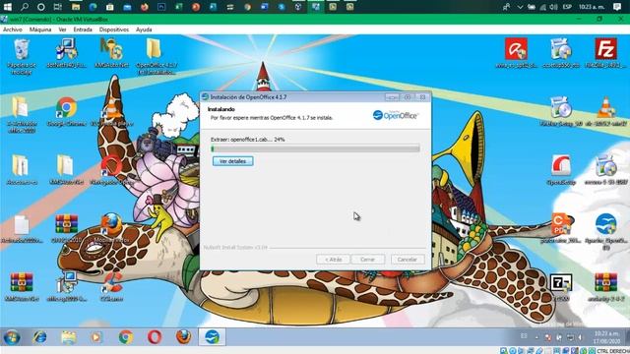Open the 7-Zip installer desktop icon
Image resolution: width=630 pixels, height=354 pixels.
point(561,286)
